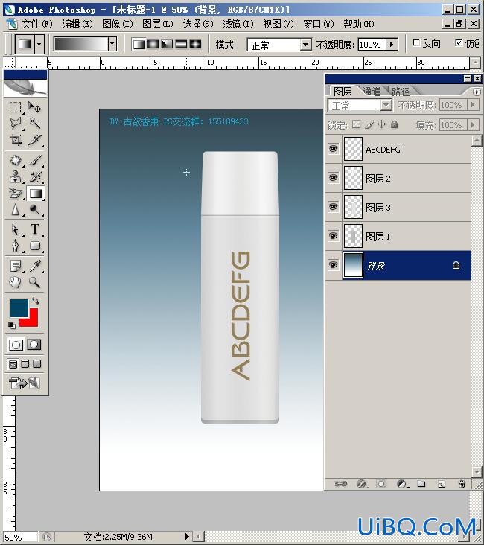Hide layer 图层 3

333,207
